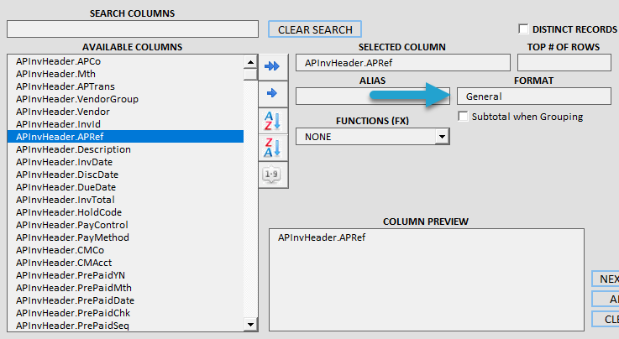Click the Format field showing General
This screenshot has width=619, height=339.
pos(533,96)
